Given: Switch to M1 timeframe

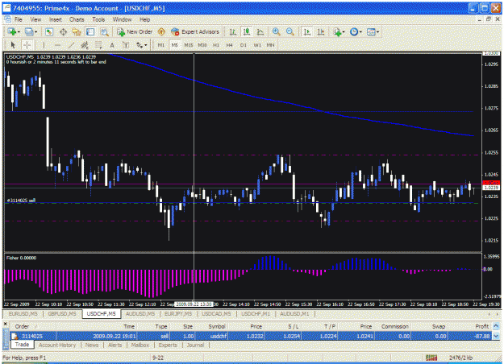Looking at the screenshot, I should pyautogui.click(x=160, y=45).
